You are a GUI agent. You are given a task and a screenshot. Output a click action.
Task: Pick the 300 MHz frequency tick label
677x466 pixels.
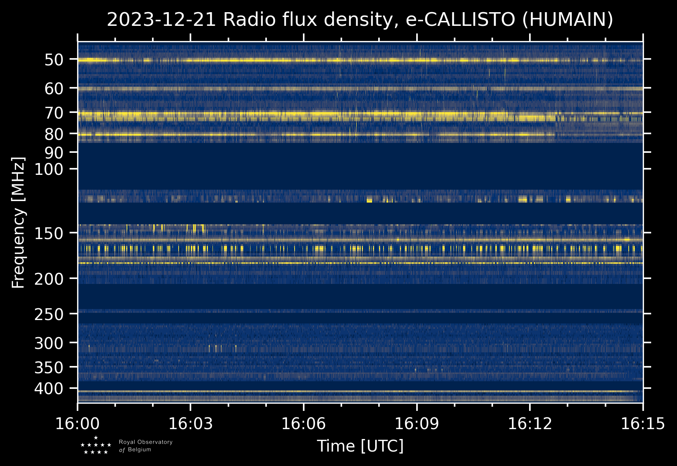(x=49, y=344)
